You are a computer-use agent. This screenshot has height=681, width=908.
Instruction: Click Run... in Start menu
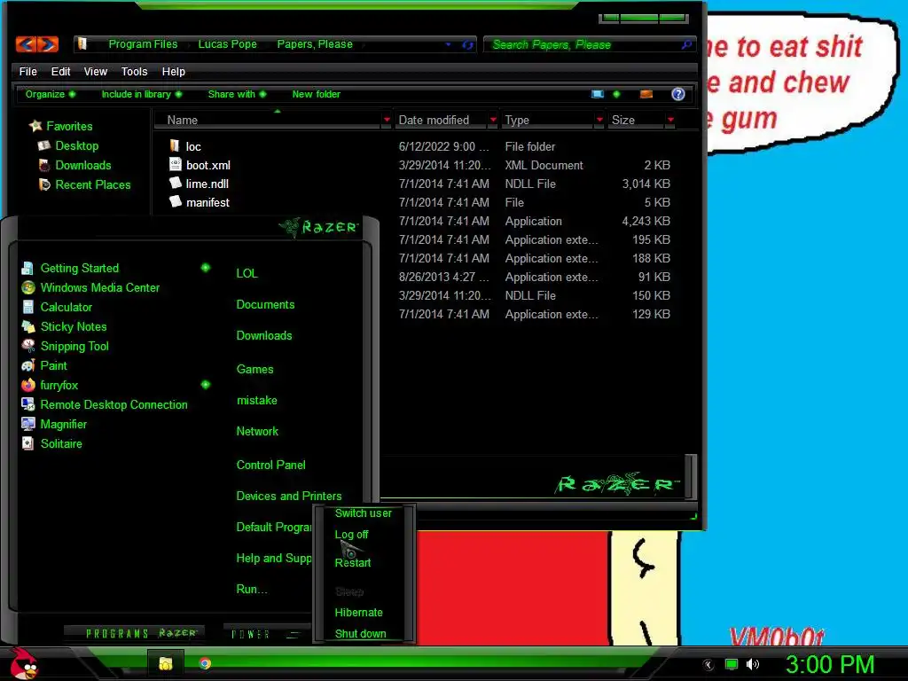(252, 590)
